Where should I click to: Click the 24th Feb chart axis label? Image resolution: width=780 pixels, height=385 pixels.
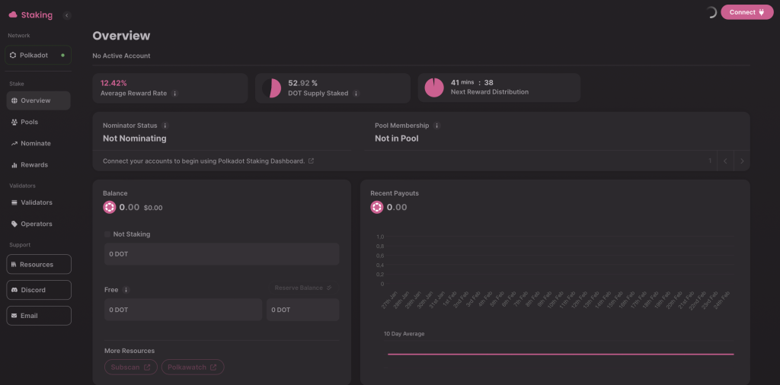722,300
